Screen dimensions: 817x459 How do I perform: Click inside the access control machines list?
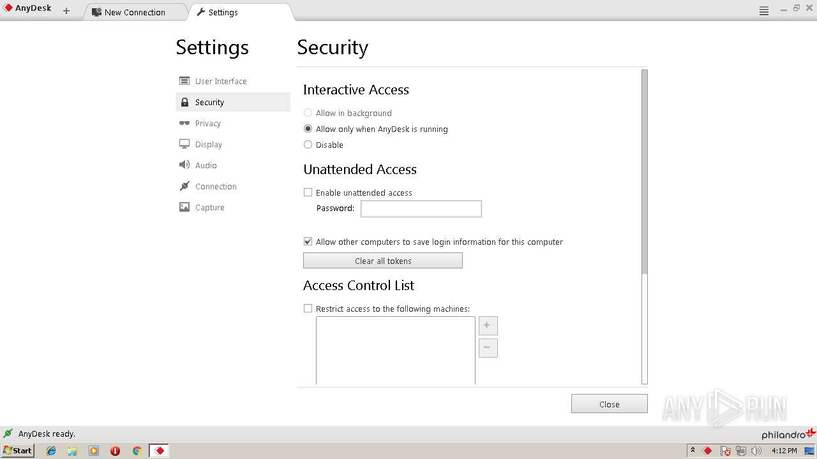pyautogui.click(x=396, y=351)
